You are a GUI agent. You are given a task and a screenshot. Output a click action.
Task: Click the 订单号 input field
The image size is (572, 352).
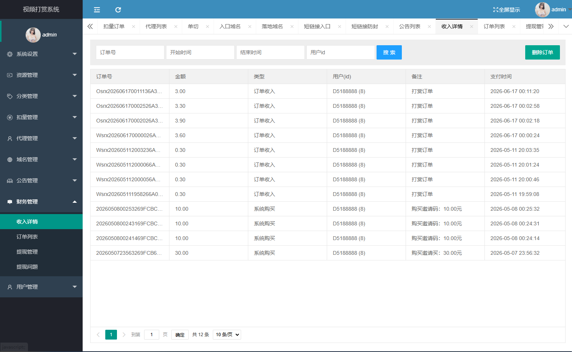point(130,52)
